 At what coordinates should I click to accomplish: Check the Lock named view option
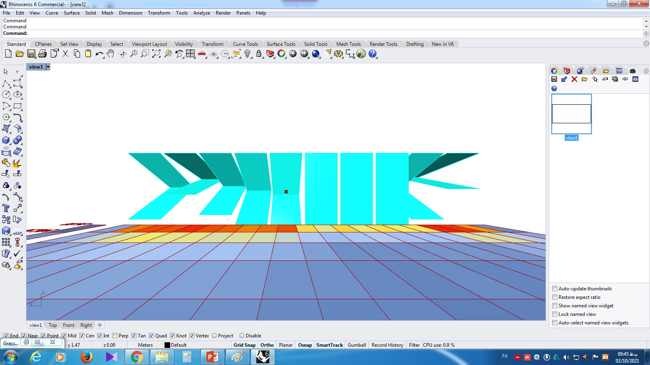pyautogui.click(x=555, y=314)
